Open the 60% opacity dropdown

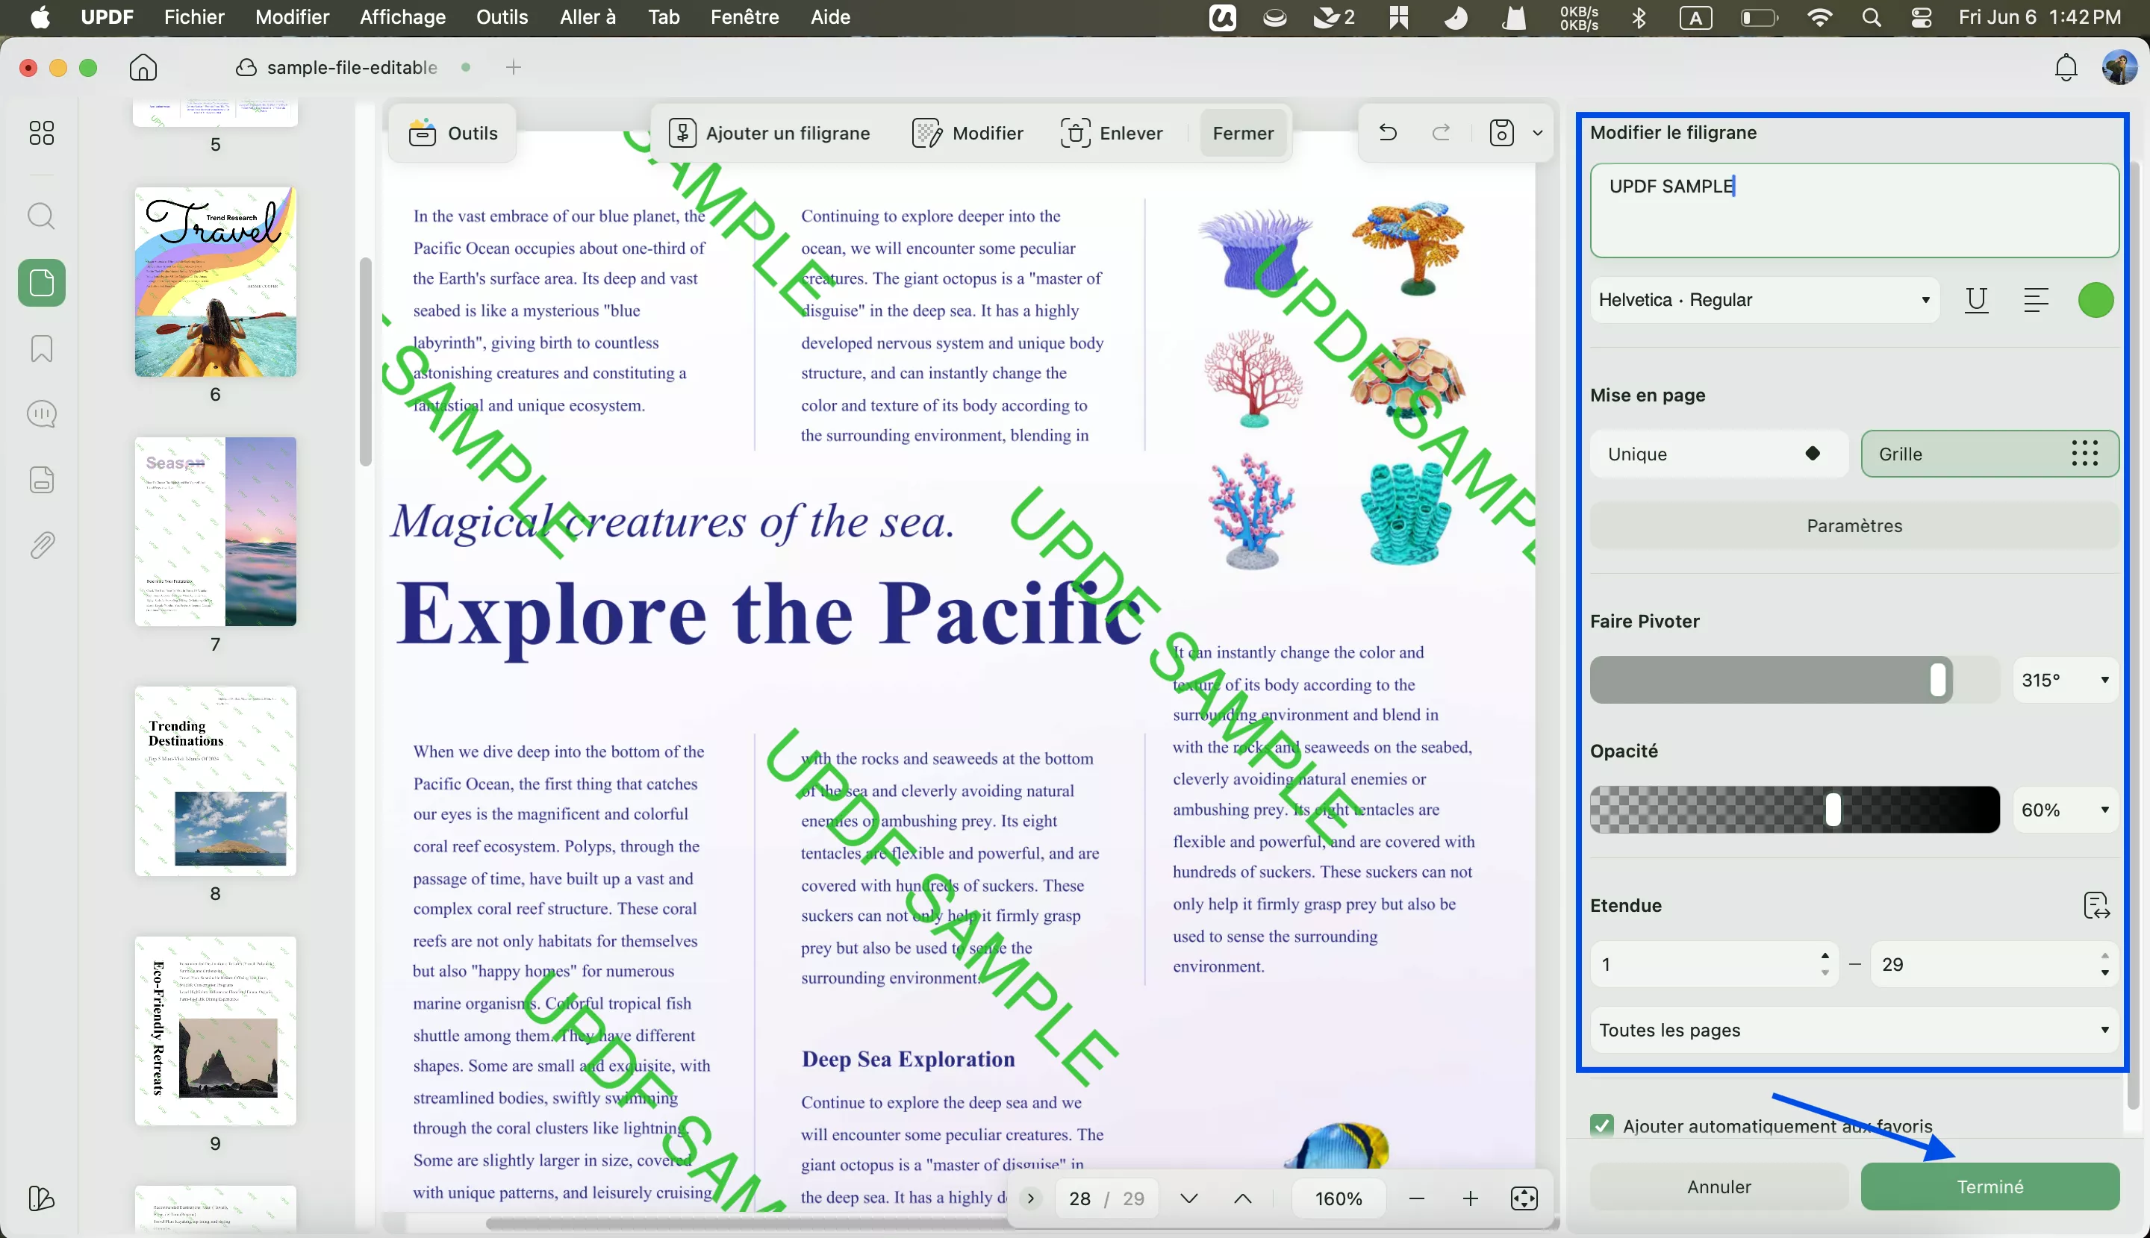point(2065,810)
